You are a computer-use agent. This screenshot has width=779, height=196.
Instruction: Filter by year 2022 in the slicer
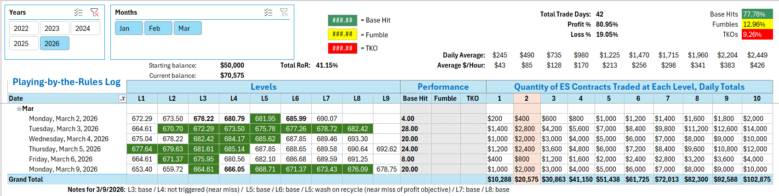23,28
